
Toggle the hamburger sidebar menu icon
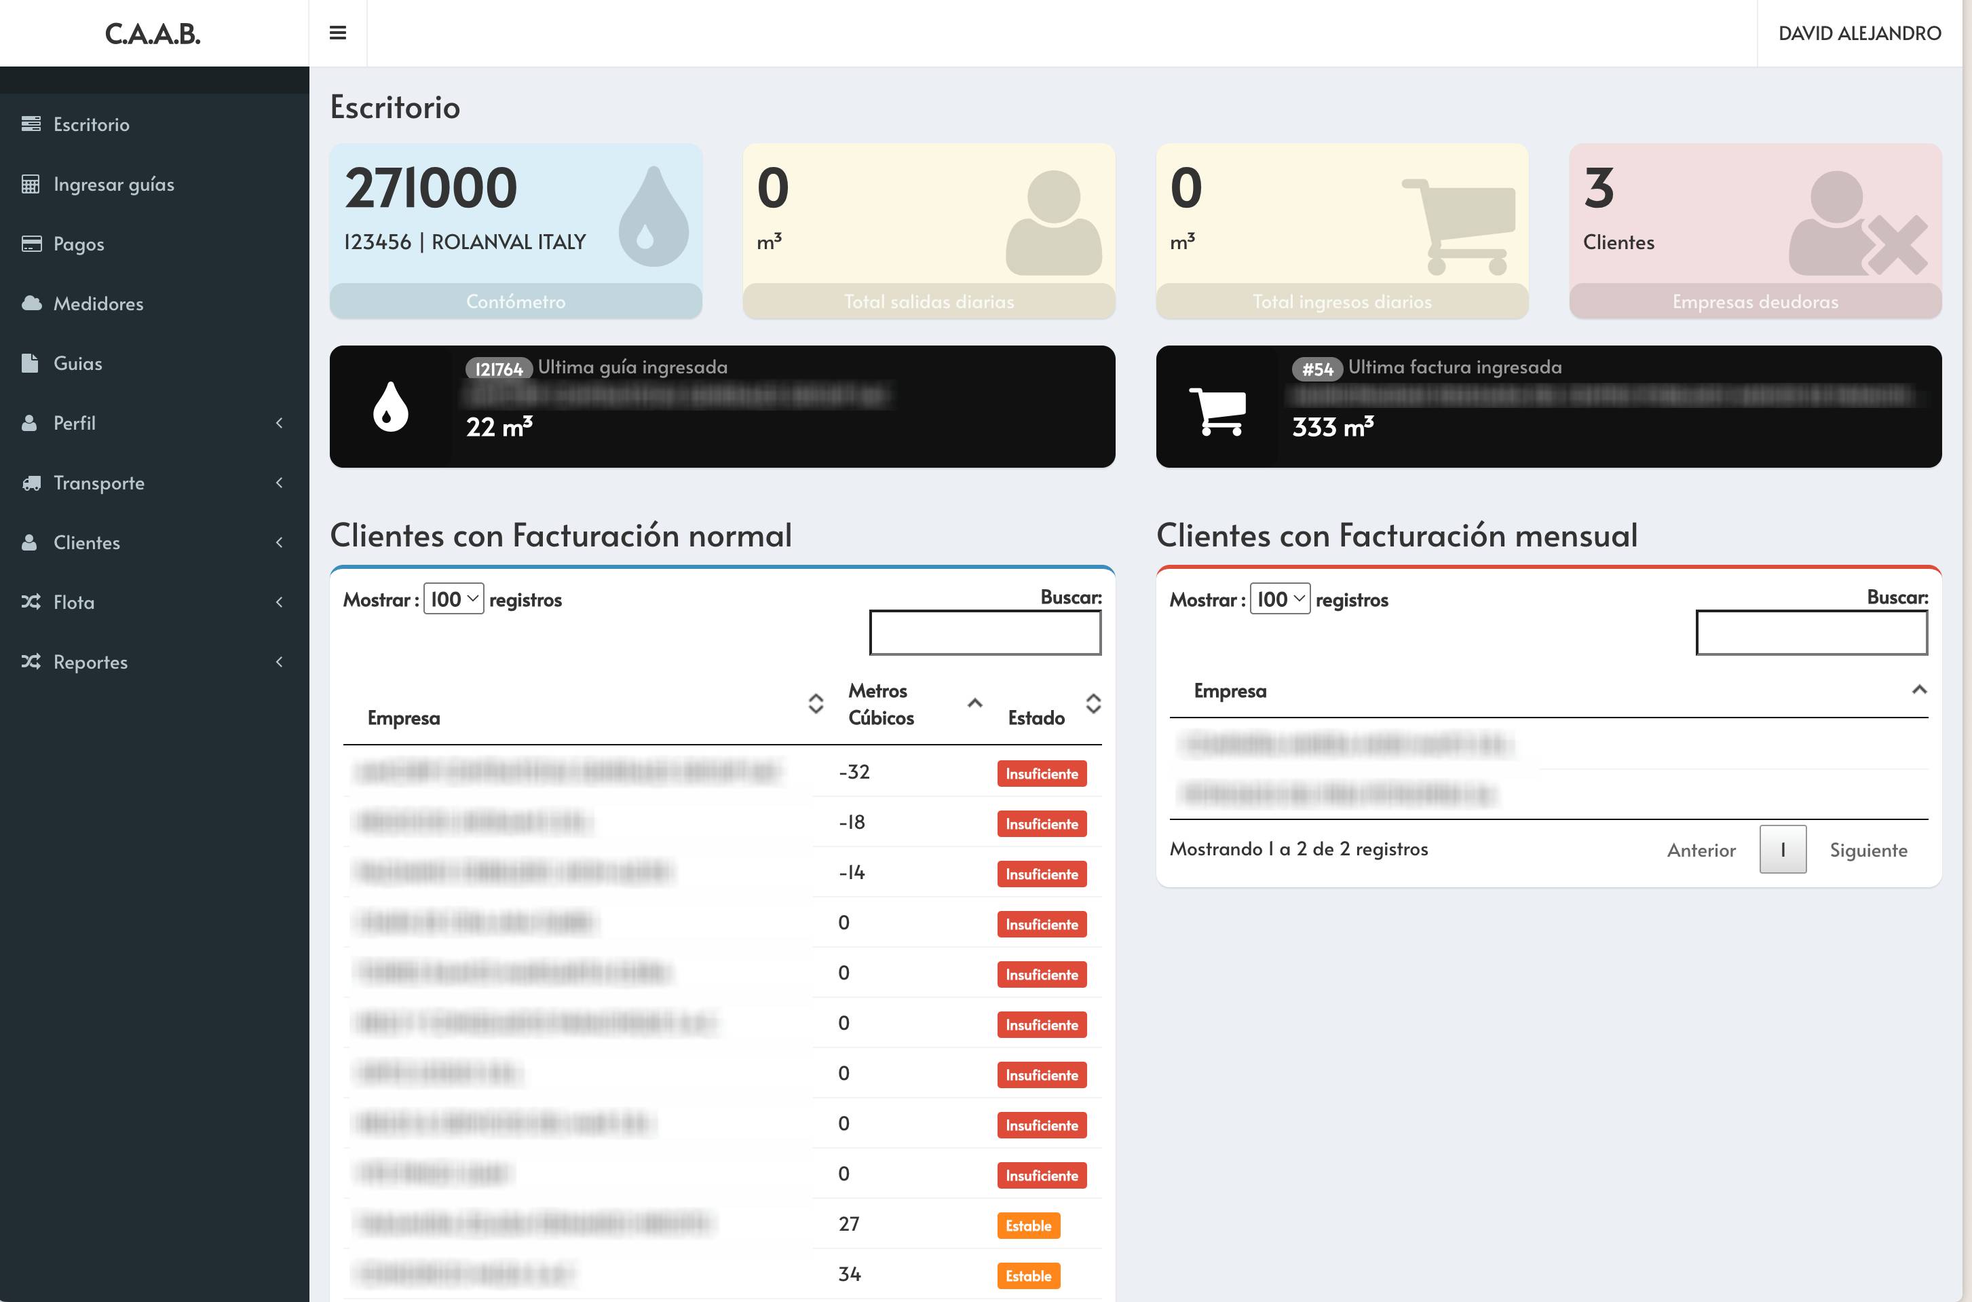[x=338, y=33]
